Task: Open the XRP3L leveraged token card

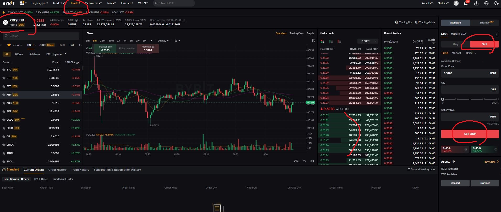Action: (x=455, y=149)
